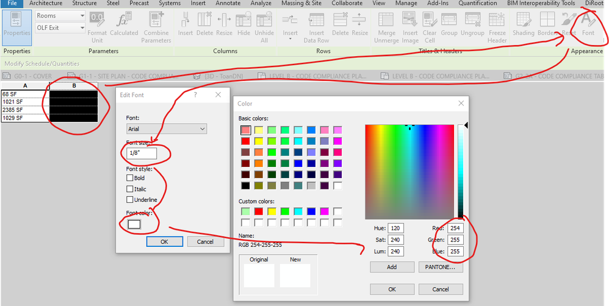This screenshot has width=609, height=306.
Task: Click the Blue value field
Action: (x=455, y=251)
